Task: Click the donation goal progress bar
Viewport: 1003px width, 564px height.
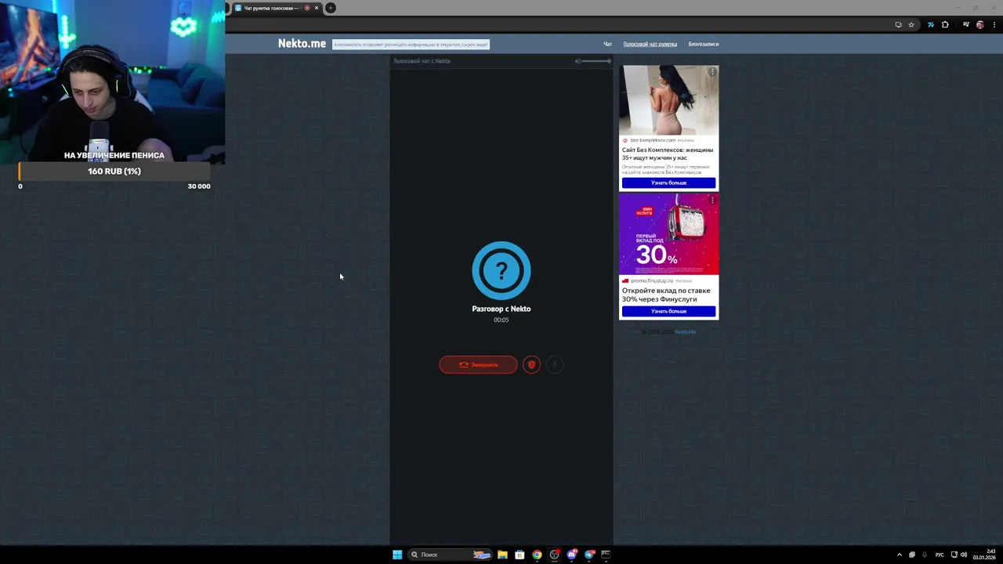Action: 114,172
